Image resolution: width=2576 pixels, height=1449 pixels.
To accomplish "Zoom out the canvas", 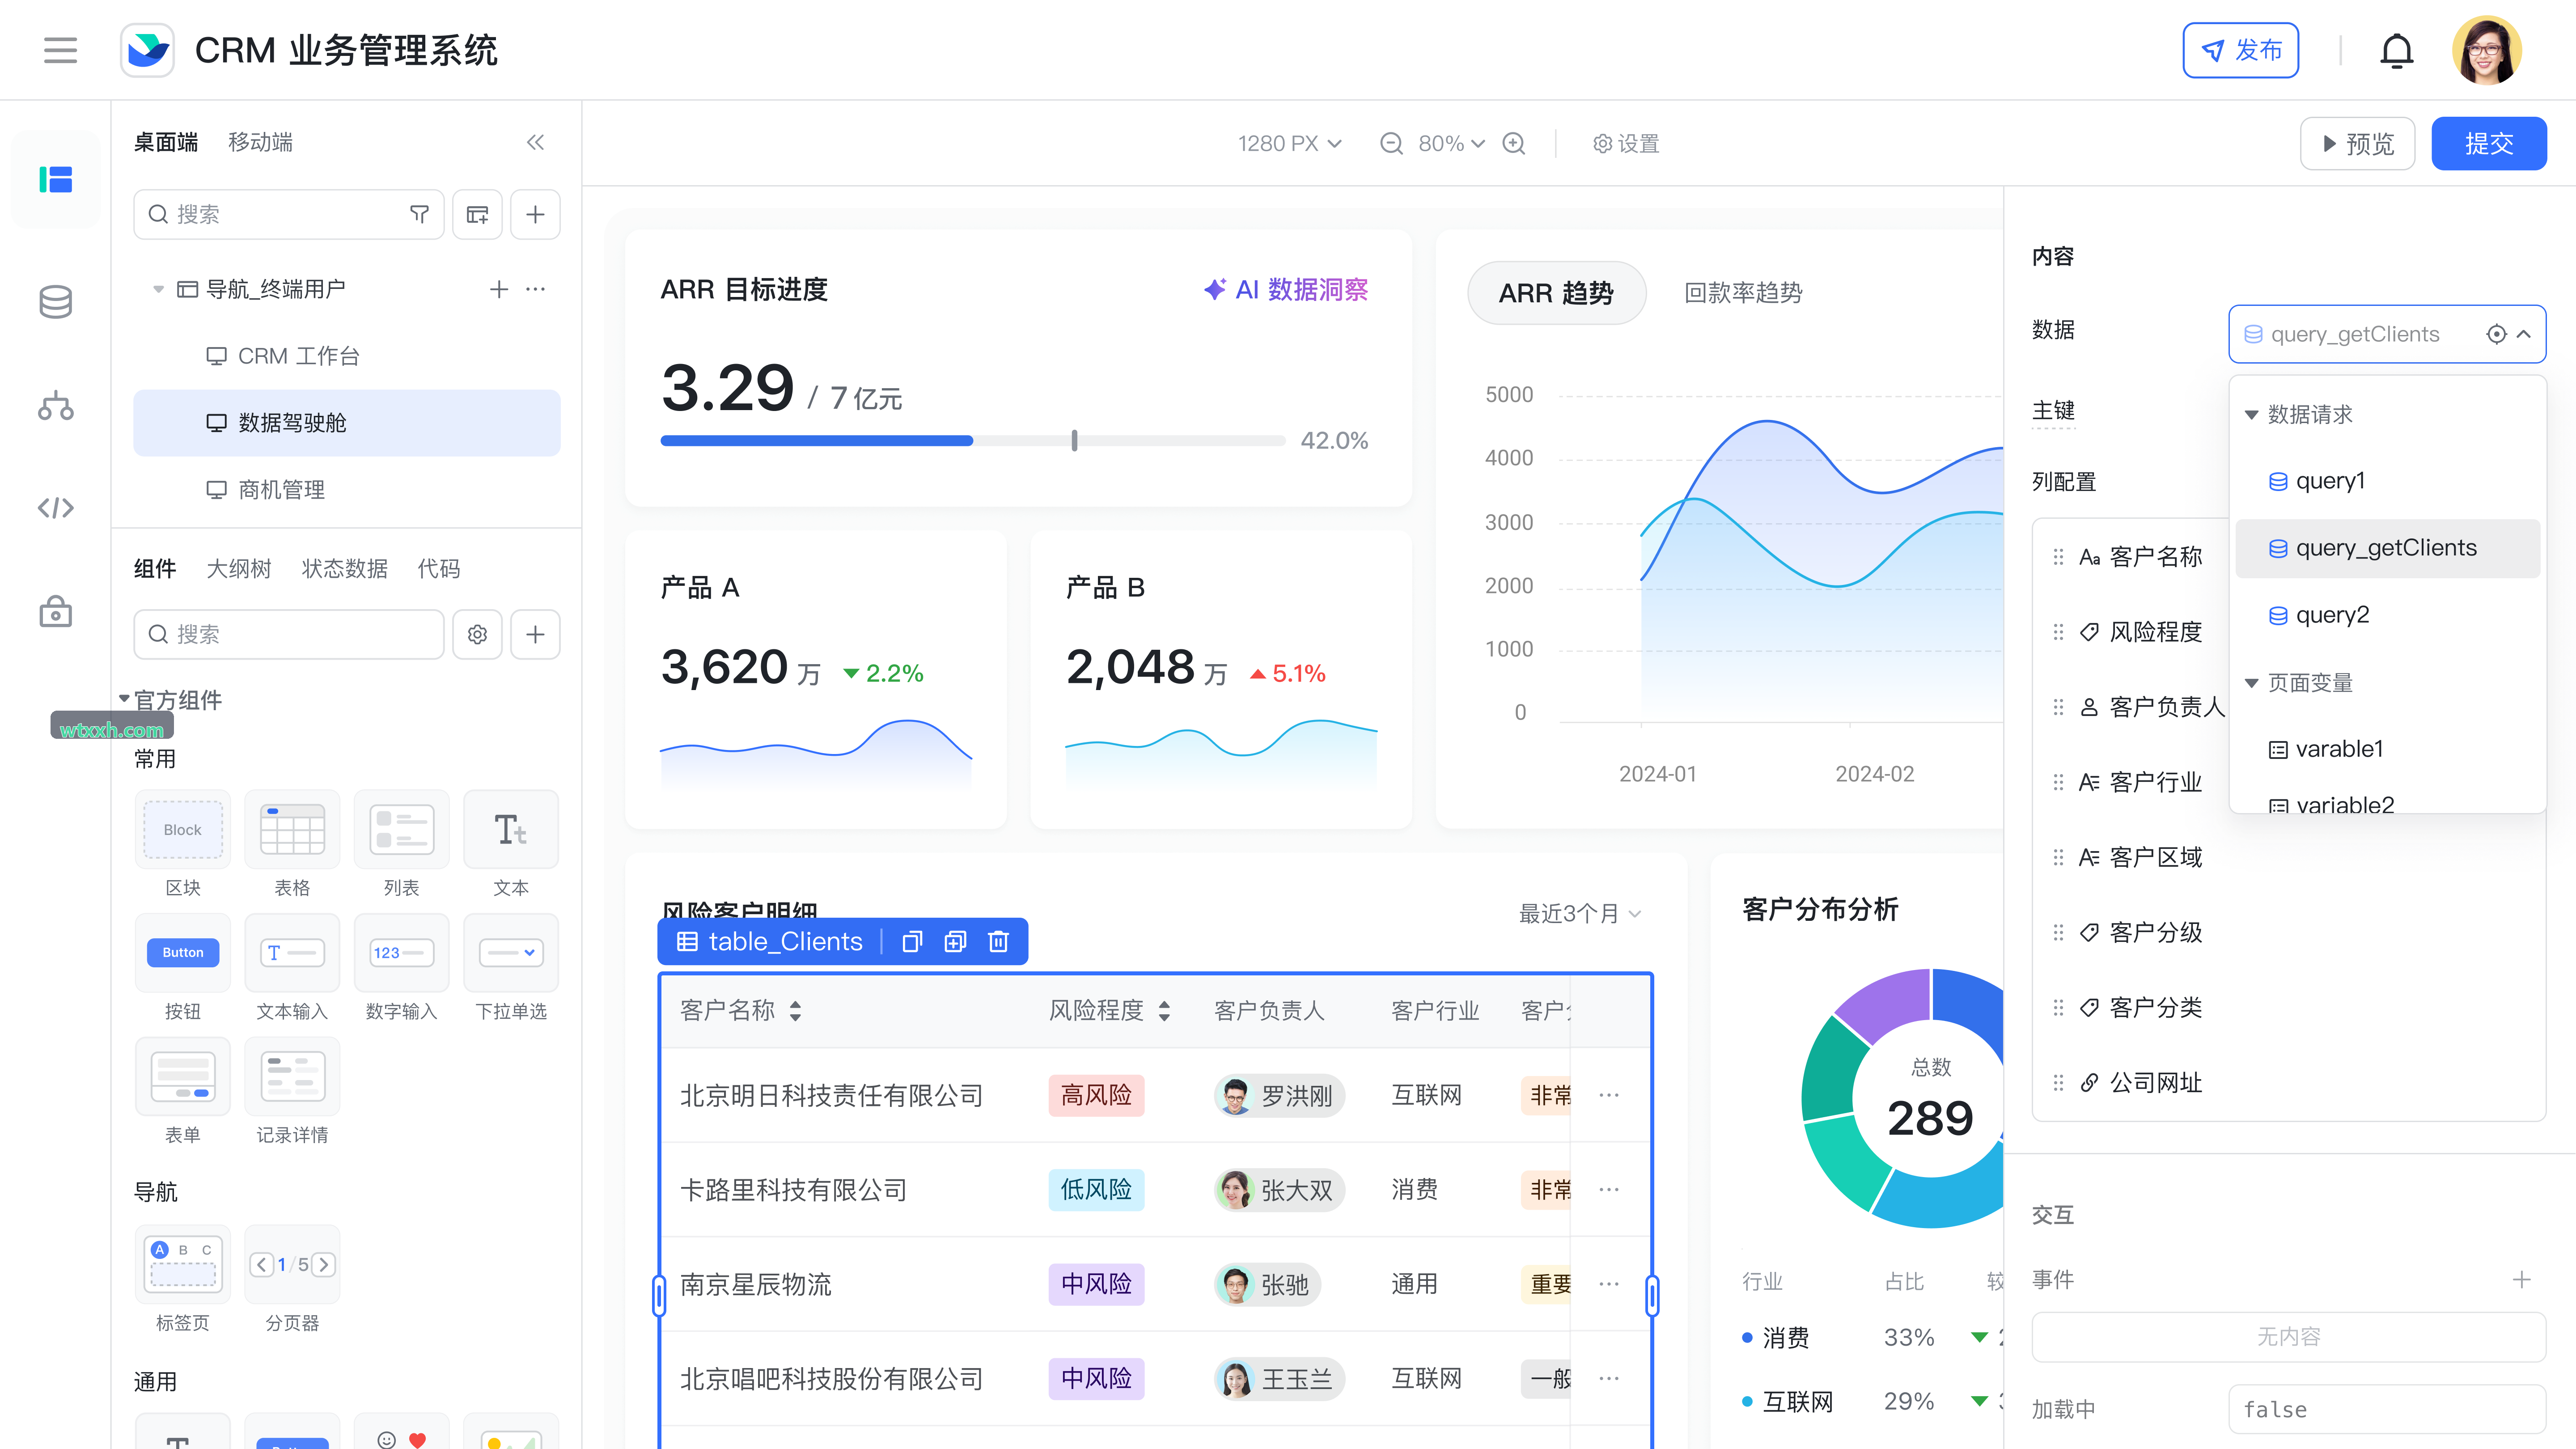I will [x=1391, y=143].
